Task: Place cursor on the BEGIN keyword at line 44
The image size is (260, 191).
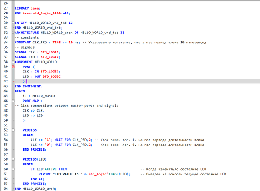Action: (20, 91)
